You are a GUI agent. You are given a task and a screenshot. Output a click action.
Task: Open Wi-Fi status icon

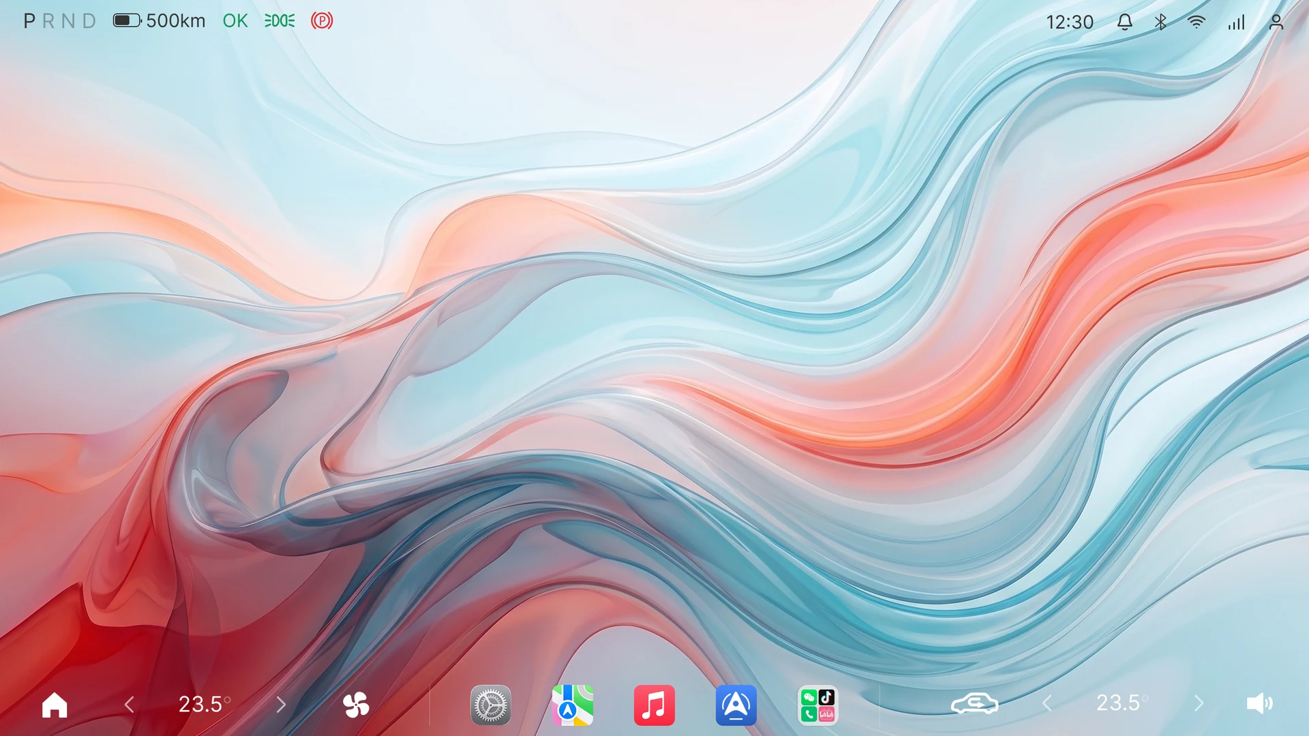pos(1197,22)
